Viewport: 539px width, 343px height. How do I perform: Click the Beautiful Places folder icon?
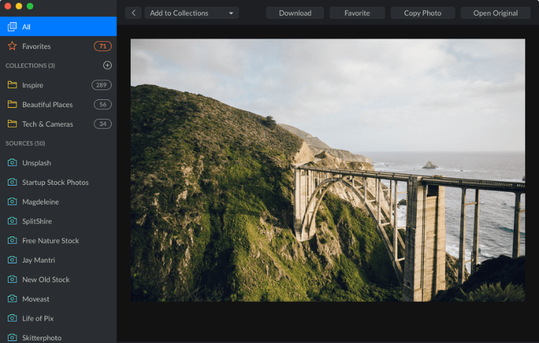12,105
